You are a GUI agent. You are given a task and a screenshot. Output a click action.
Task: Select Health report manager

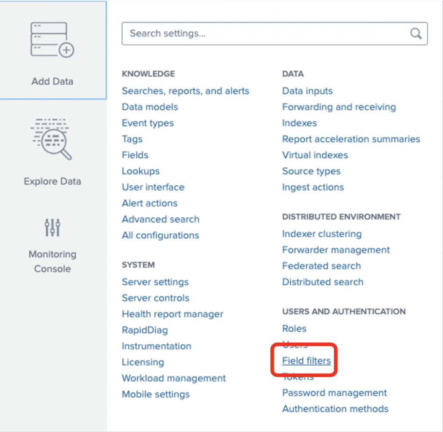(172, 314)
